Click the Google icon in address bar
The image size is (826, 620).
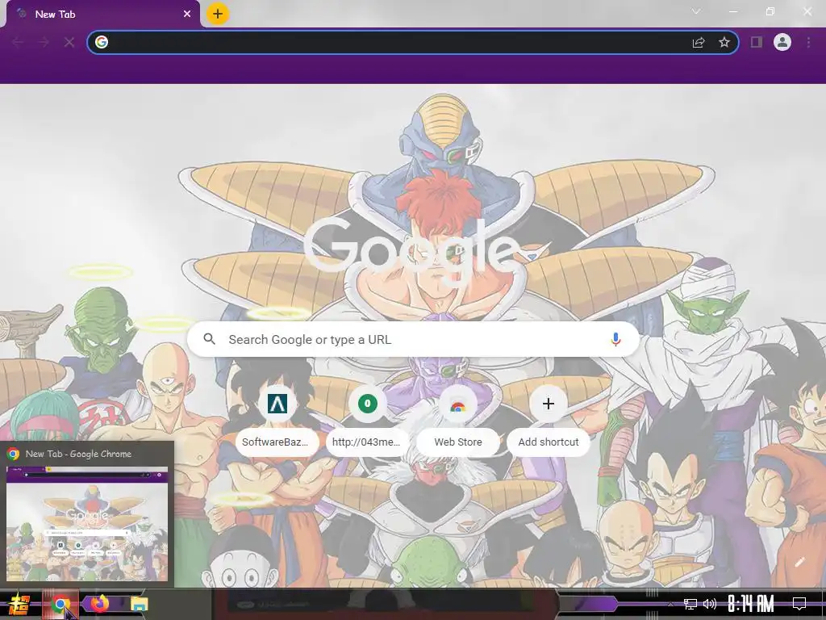point(102,42)
